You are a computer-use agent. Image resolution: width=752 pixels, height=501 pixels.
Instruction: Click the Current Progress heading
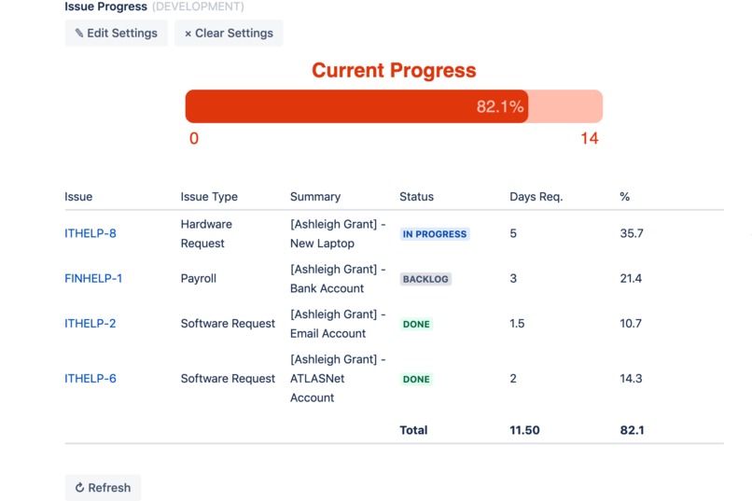click(x=394, y=71)
